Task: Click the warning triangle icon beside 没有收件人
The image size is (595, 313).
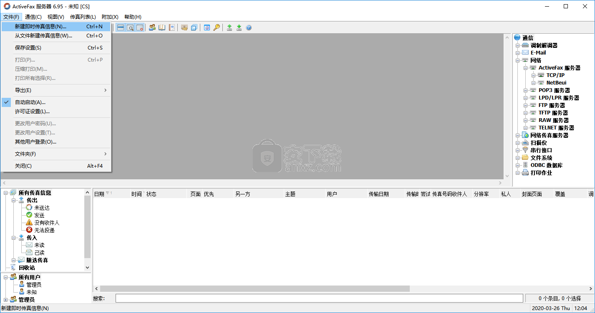Action: tap(29, 223)
